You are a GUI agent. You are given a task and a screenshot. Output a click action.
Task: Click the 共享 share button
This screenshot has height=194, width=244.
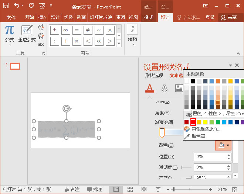click(228, 17)
